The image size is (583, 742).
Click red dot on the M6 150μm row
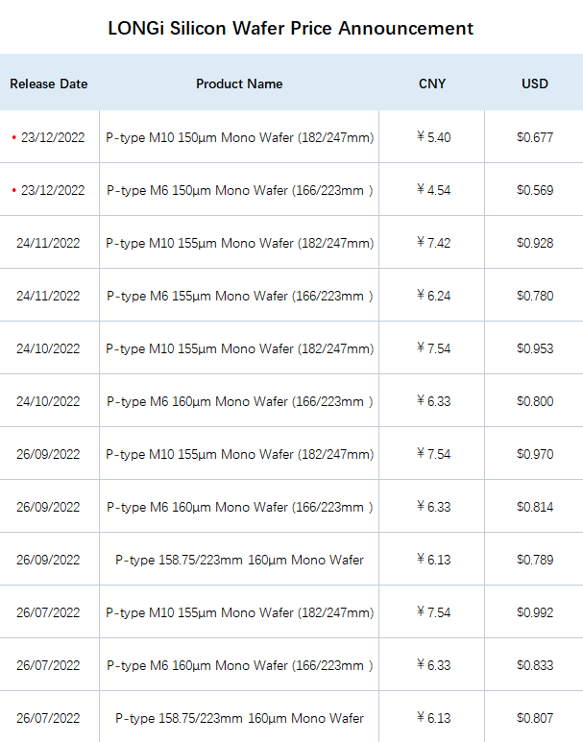pyautogui.click(x=14, y=190)
